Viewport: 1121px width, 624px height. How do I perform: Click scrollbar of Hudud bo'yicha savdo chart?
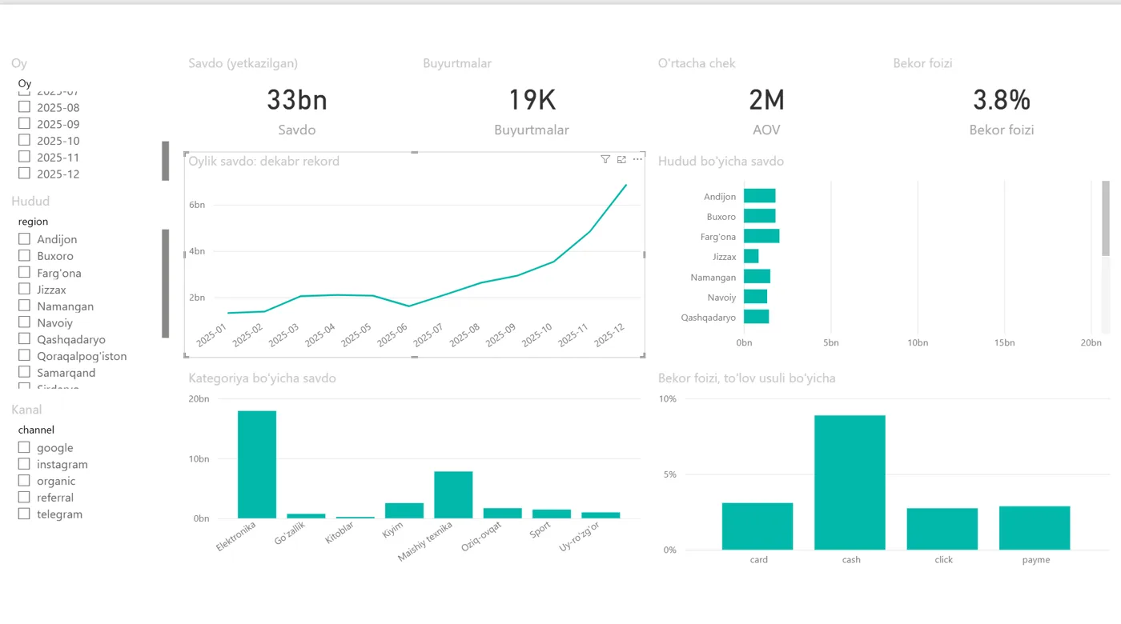tap(1106, 218)
